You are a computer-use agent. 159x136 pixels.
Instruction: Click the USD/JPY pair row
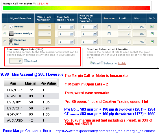pyautogui.click(x=32, y=102)
